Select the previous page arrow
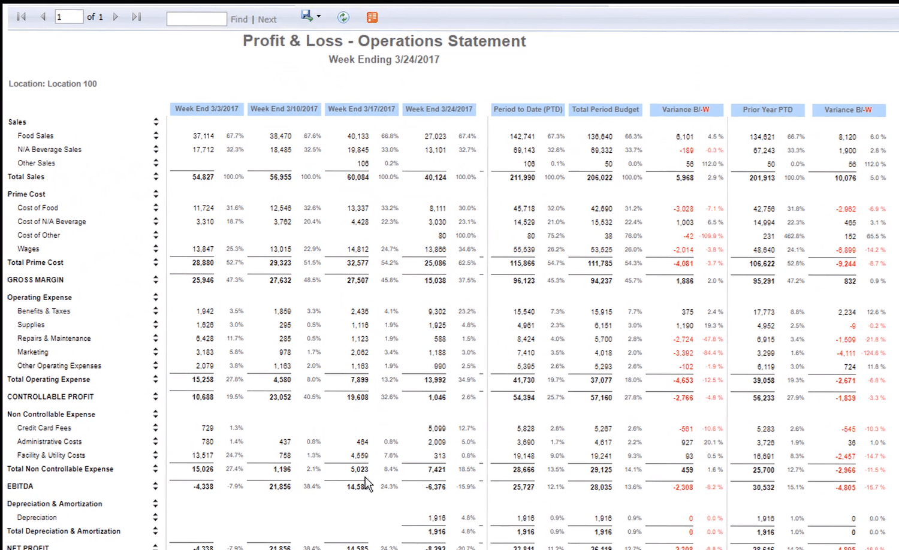This screenshot has height=550, width=899. point(42,17)
